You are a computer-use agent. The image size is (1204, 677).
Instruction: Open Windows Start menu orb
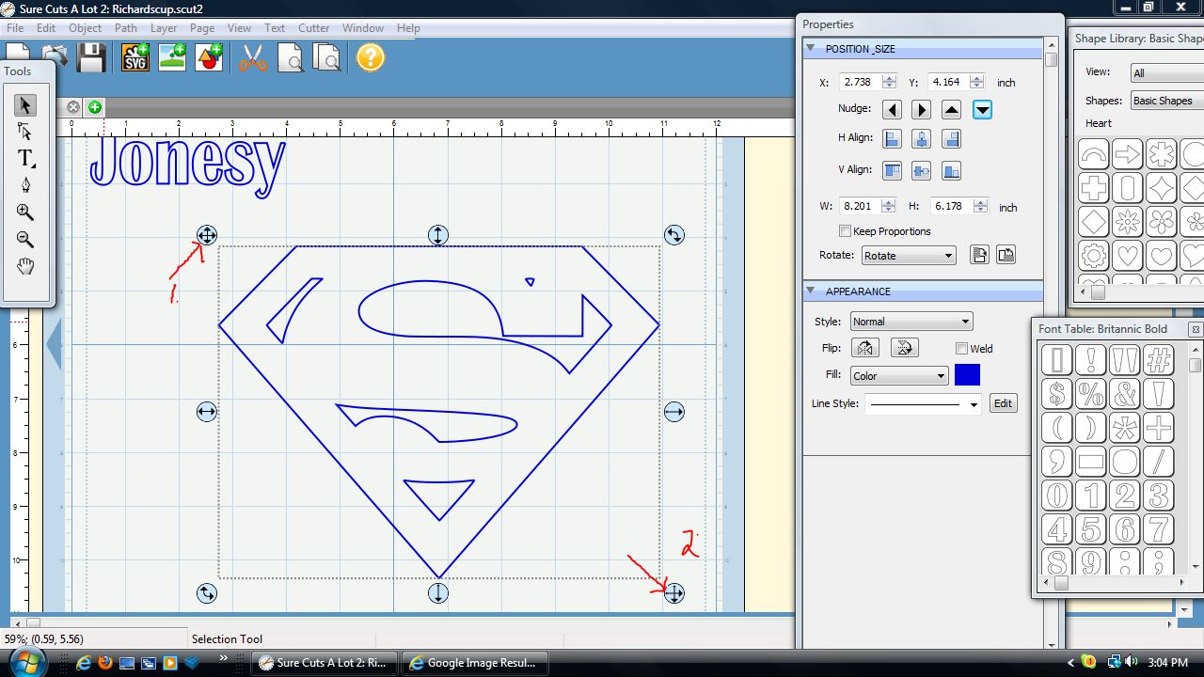coord(25,662)
